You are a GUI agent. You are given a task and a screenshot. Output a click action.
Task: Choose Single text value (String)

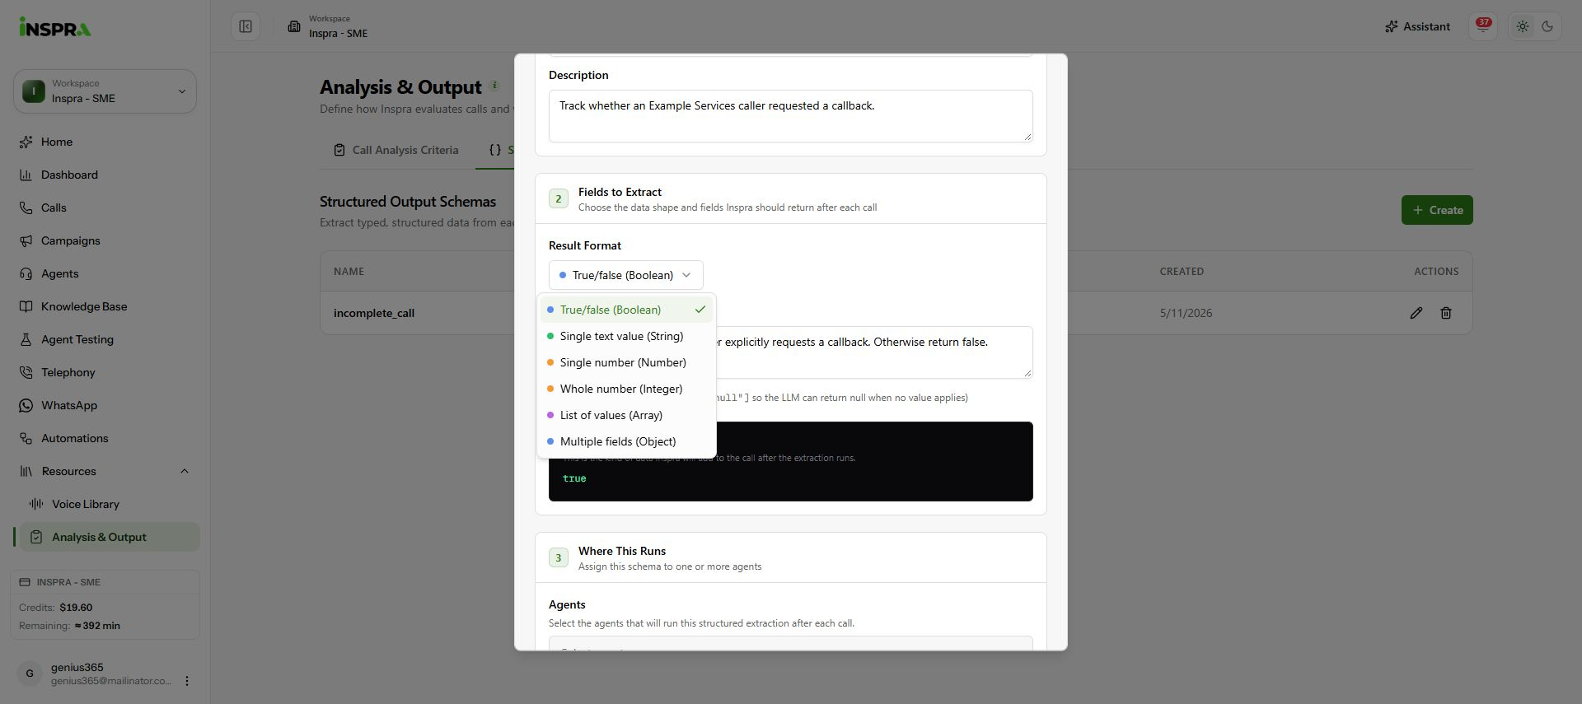[626, 336]
